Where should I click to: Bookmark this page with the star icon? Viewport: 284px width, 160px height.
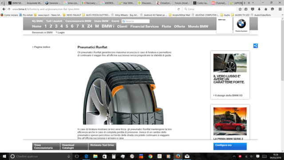[x=240, y=9]
